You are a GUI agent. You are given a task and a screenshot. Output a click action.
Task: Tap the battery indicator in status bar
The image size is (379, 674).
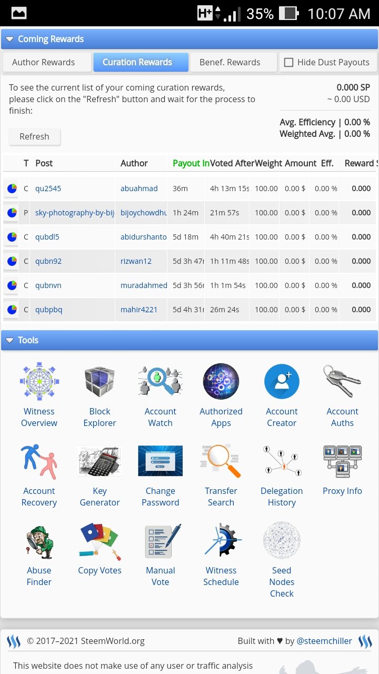[288, 14]
